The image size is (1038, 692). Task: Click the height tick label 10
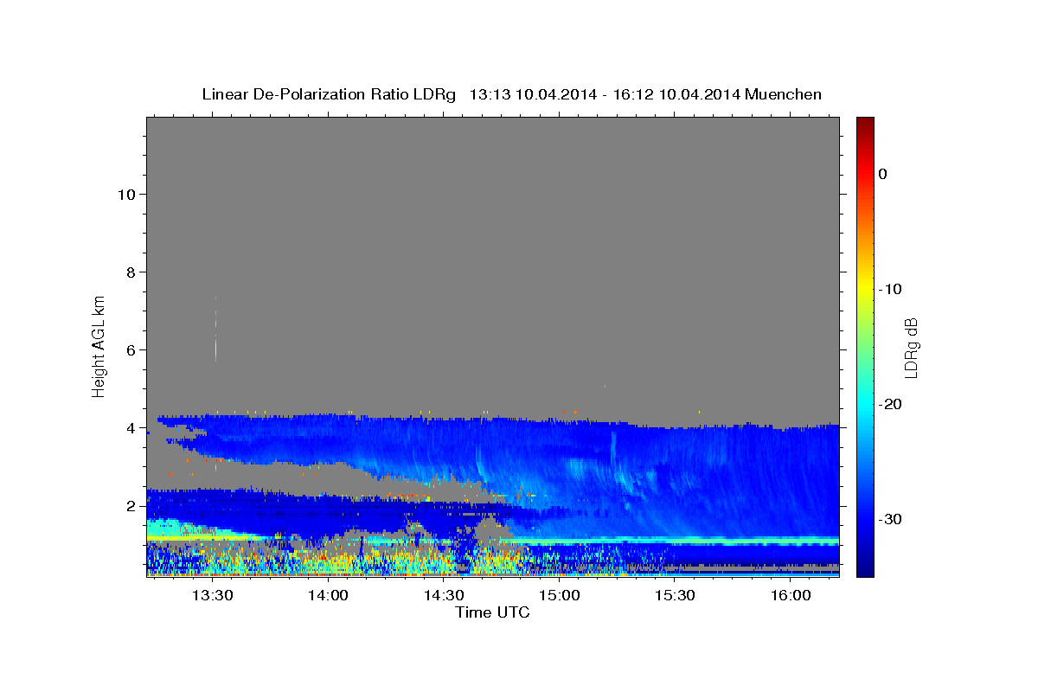tap(125, 194)
